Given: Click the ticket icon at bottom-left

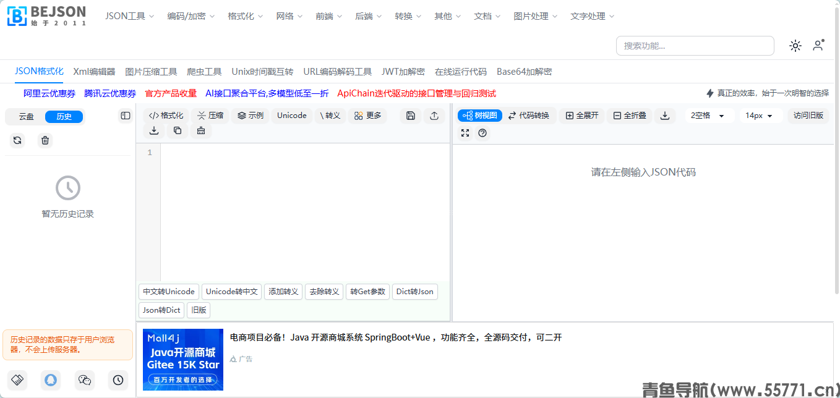Looking at the screenshot, I should tap(17, 380).
